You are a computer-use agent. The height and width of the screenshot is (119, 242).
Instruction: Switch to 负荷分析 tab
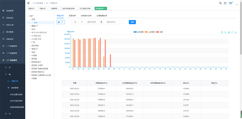click(72, 16)
